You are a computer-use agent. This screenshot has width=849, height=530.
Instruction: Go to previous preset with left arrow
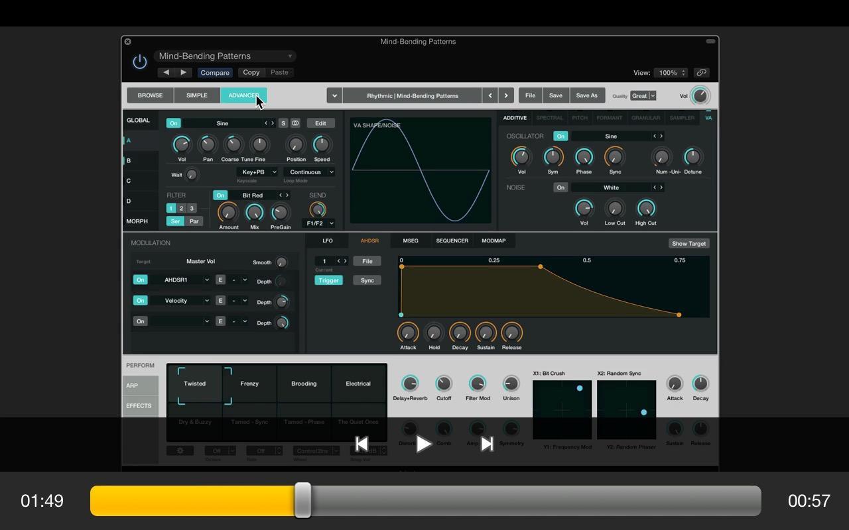(x=166, y=72)
